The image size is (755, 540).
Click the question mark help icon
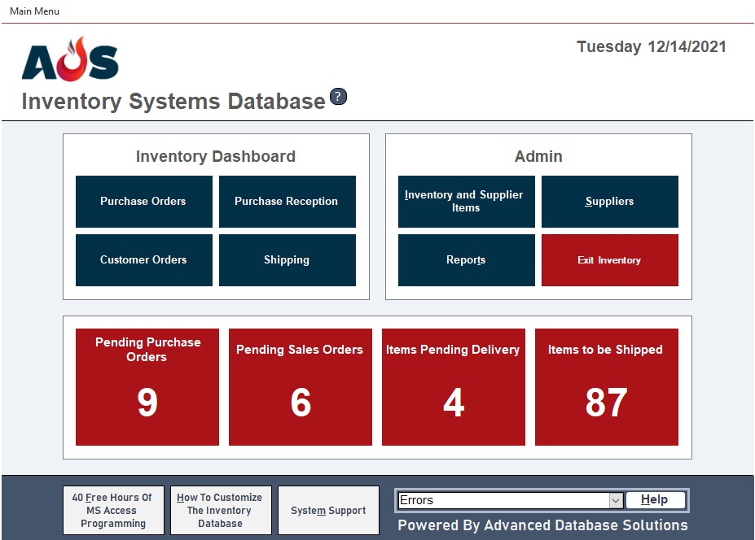click(338, 97)
